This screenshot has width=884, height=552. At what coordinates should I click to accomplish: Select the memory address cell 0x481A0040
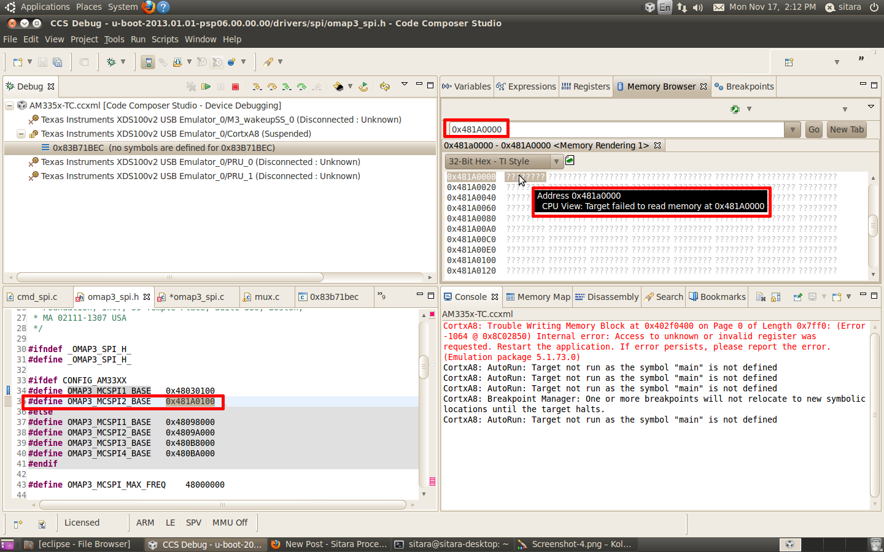tap(471, 197)
